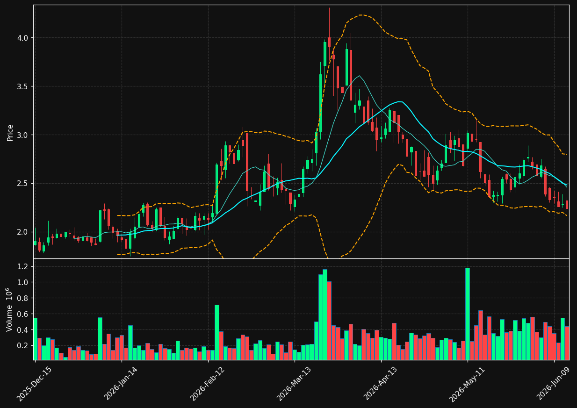Click the 4.0 price tick label
577x408 pixels.
pyautogui.click(x=23, y=38)
